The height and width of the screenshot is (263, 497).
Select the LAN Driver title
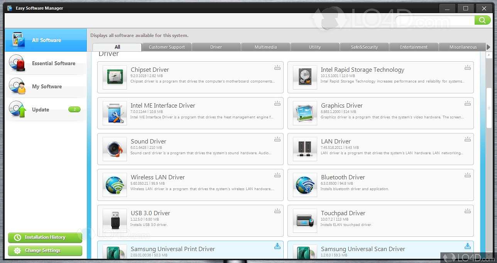click(x=336, y=142)
